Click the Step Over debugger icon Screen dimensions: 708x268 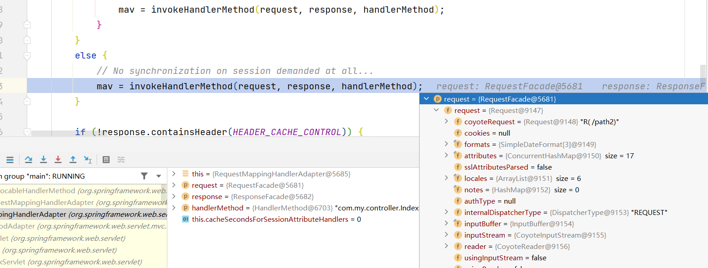(x=29, y=160)
